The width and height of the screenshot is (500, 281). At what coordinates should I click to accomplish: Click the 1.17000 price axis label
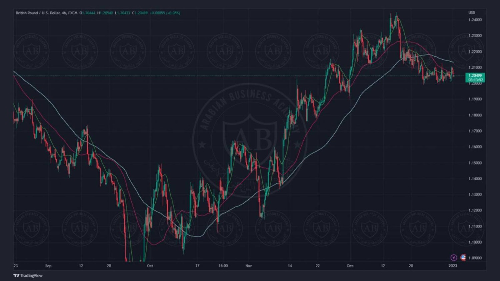[475, 131]
